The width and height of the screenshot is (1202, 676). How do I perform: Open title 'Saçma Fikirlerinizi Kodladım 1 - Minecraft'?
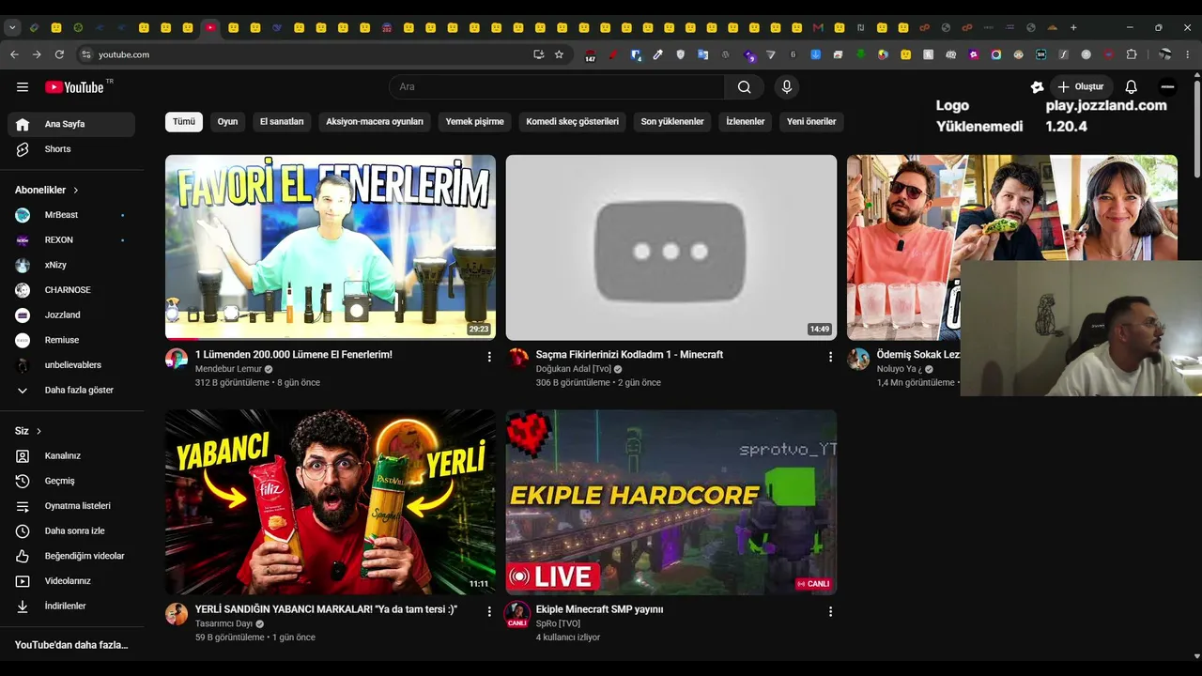(x=629, y=355)
